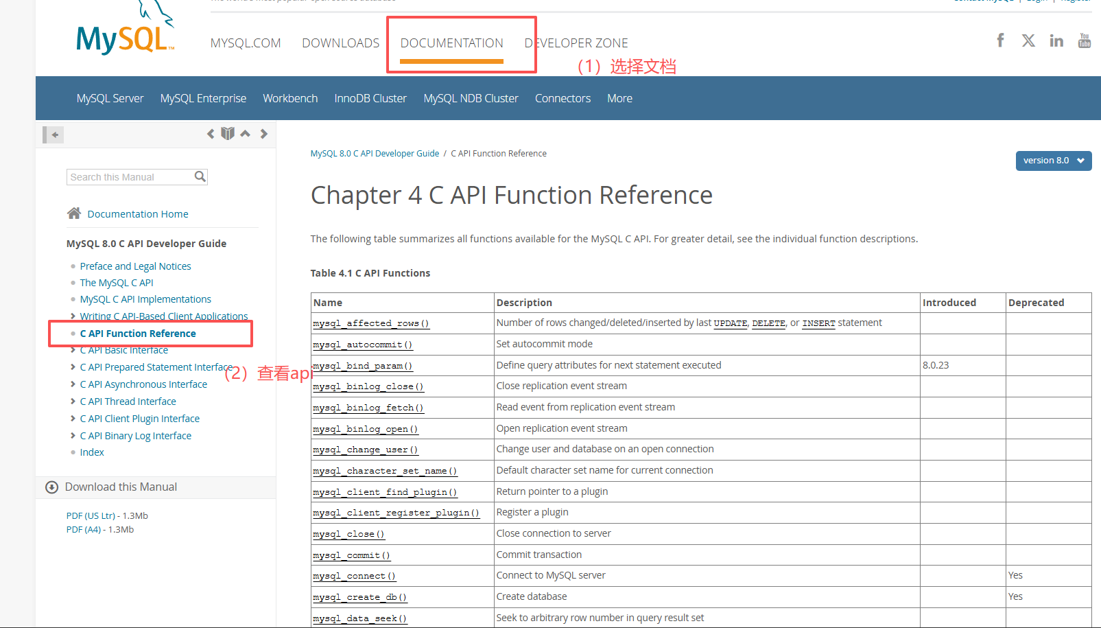Open the Index entry in the sidebar
The image size is (1101, 628).
coord(92,452)
